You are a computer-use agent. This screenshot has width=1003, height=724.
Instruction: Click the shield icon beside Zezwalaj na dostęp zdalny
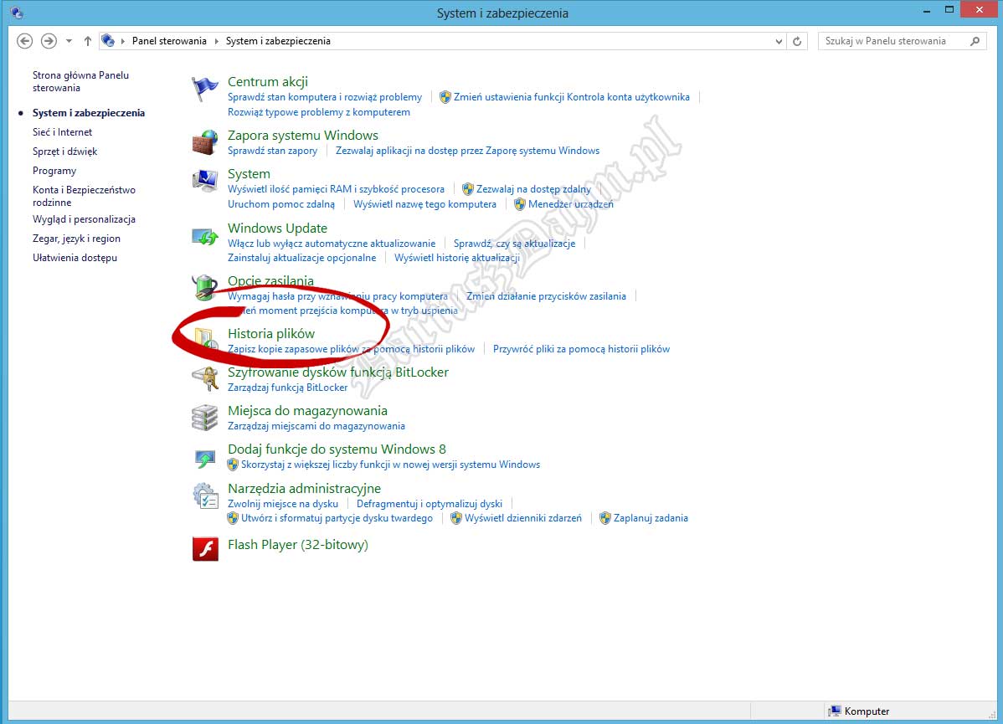point(468,188)
